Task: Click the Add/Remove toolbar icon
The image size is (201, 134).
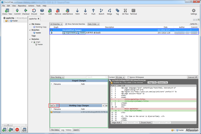Action: click(68, 12)
